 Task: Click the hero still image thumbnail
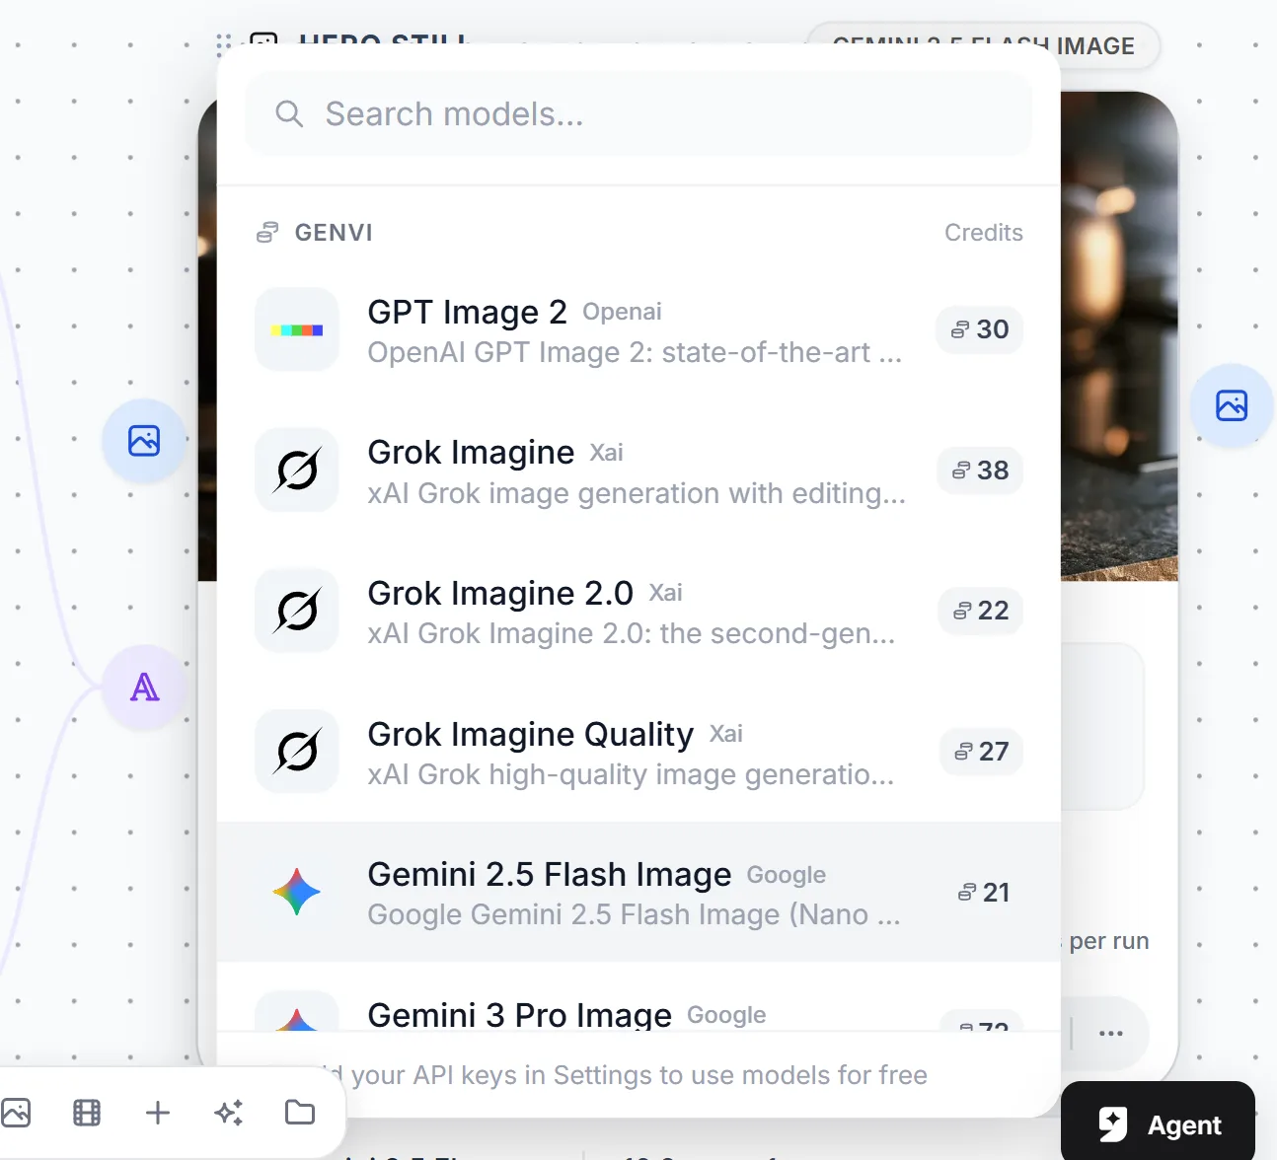(1119, 335)
